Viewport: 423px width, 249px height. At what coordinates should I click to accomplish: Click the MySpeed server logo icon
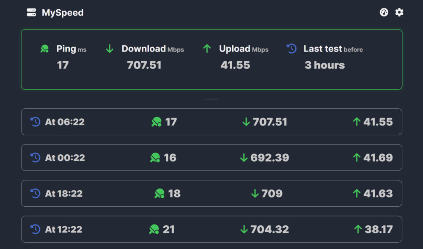31,12
